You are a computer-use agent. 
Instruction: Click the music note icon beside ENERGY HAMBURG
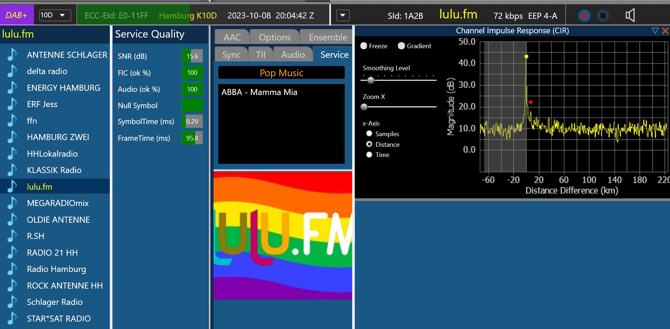(12, 88)
